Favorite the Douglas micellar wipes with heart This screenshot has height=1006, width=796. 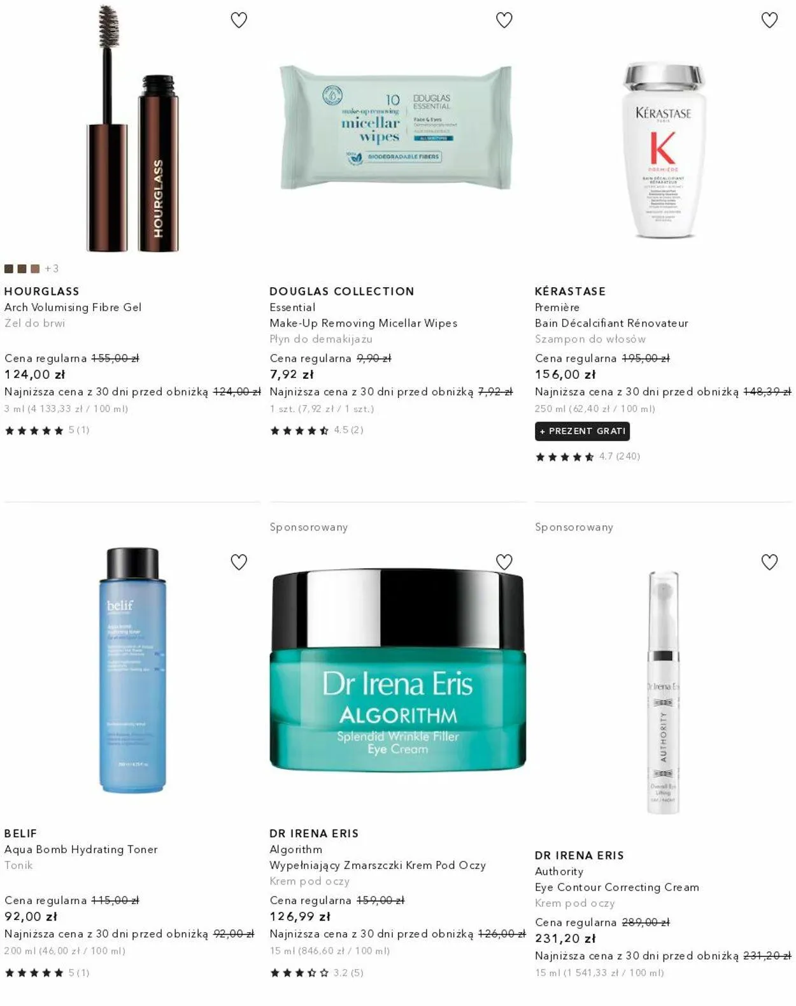coord(504,20)
